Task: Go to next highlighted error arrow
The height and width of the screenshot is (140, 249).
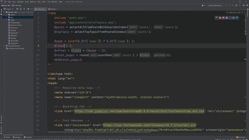Action: [245, 12]
